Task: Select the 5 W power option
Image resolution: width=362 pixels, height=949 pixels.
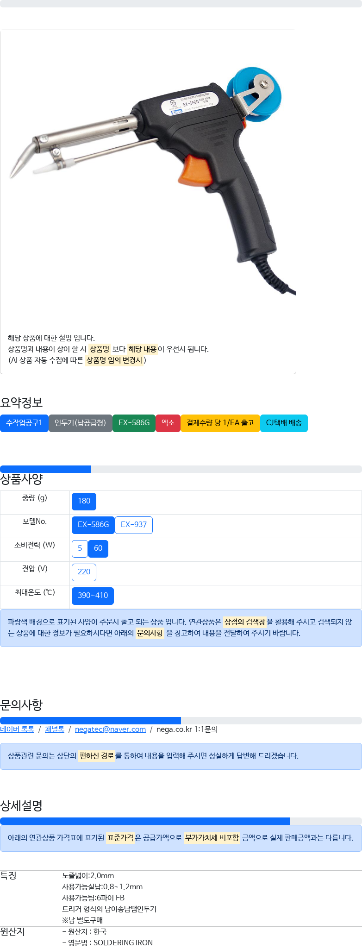Action: tap(80, 548)
